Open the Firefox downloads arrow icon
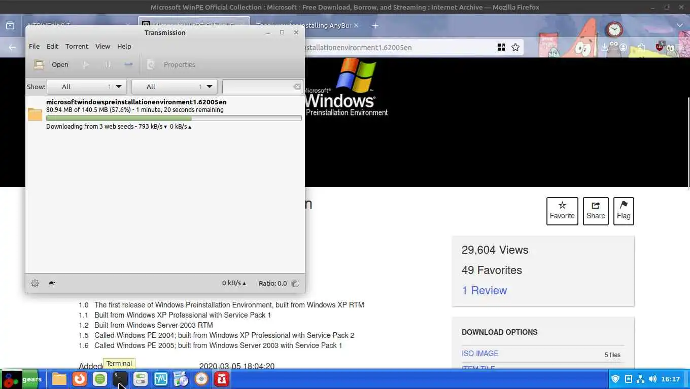Viewport: 690px width, 389px height. (604, 47)
